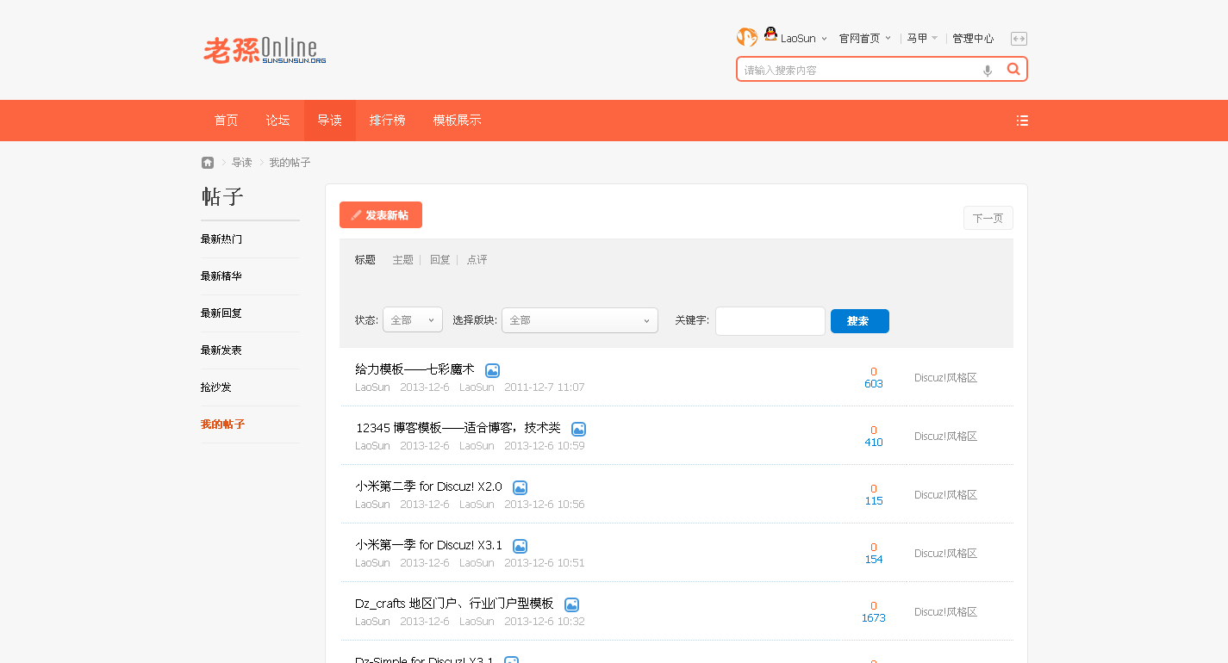The image size is (1228, 663).
Task: Click view count 1673
Action: point(874,618)
